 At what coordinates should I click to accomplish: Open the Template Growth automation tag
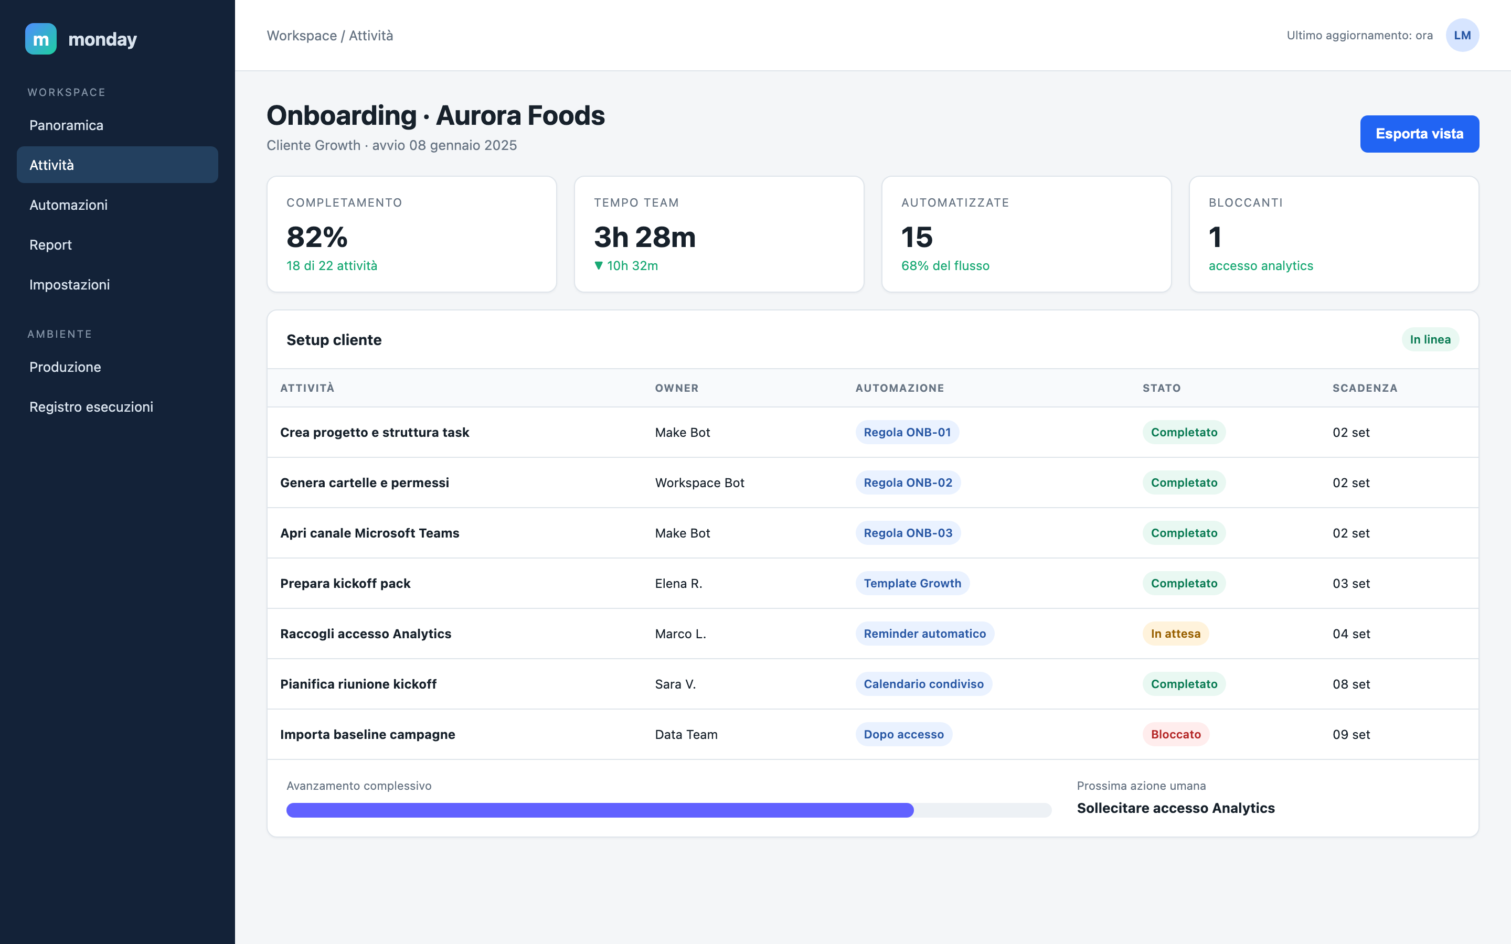pos(912,583)
